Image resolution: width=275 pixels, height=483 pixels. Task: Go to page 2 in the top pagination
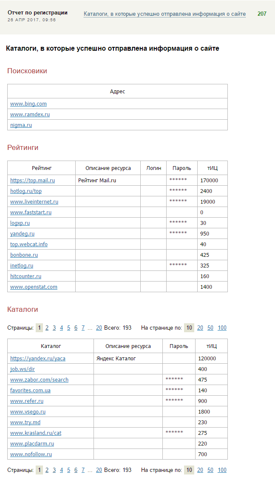click(x=47, y=328)
